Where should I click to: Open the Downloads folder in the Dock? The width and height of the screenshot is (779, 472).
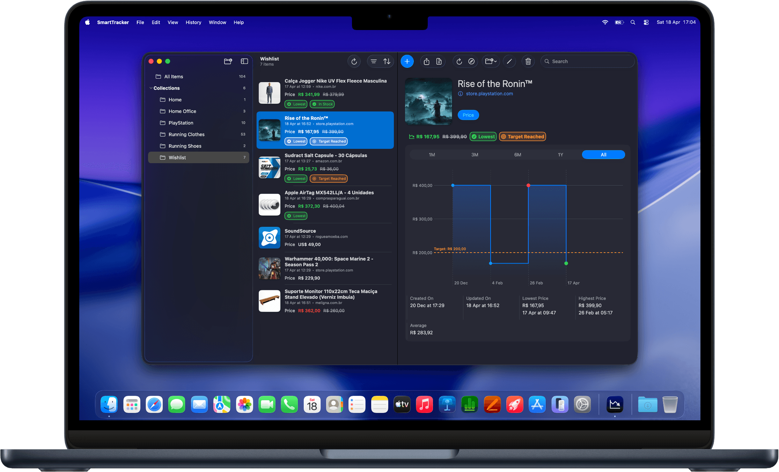point(648,405)
